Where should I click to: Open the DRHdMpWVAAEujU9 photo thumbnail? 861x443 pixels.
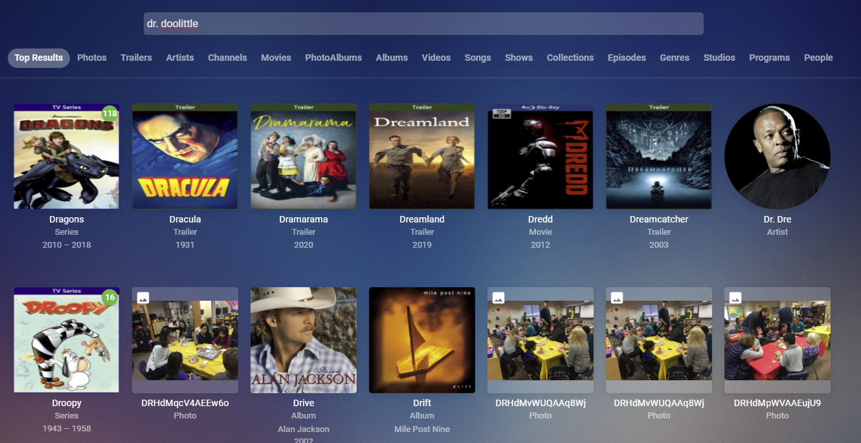(x=777, y=340)
